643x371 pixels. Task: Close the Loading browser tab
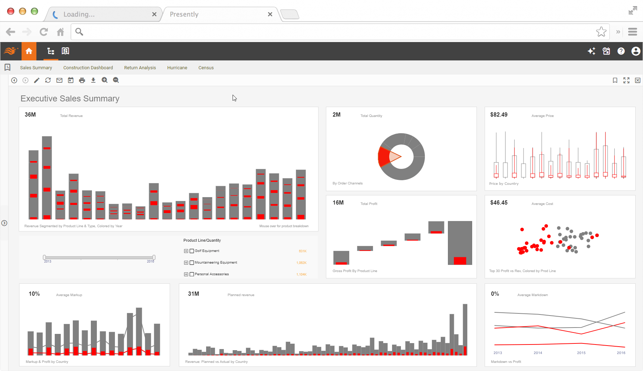tap(154, 14)
